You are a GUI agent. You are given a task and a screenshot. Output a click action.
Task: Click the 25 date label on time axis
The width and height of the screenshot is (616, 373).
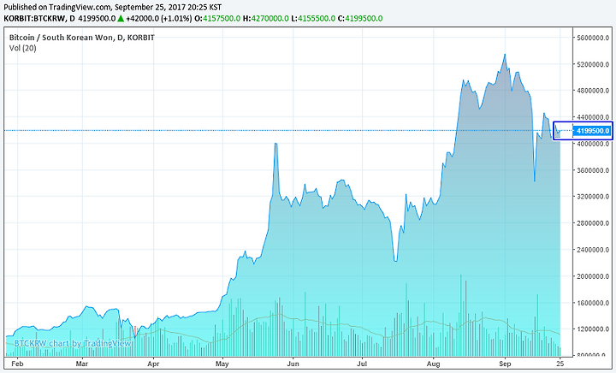coord(560,364)
